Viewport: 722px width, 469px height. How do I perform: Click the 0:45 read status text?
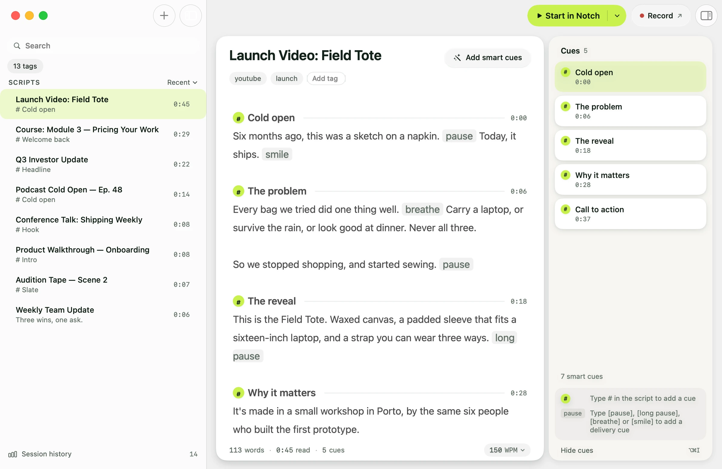pos(293,450)
